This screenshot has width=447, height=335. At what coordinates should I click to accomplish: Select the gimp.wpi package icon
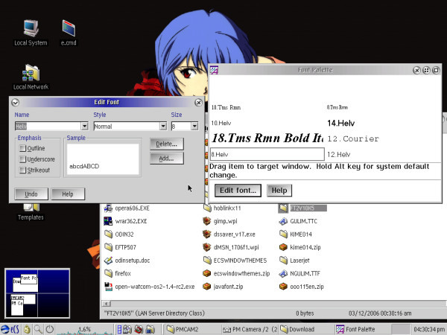pos(207,221)
